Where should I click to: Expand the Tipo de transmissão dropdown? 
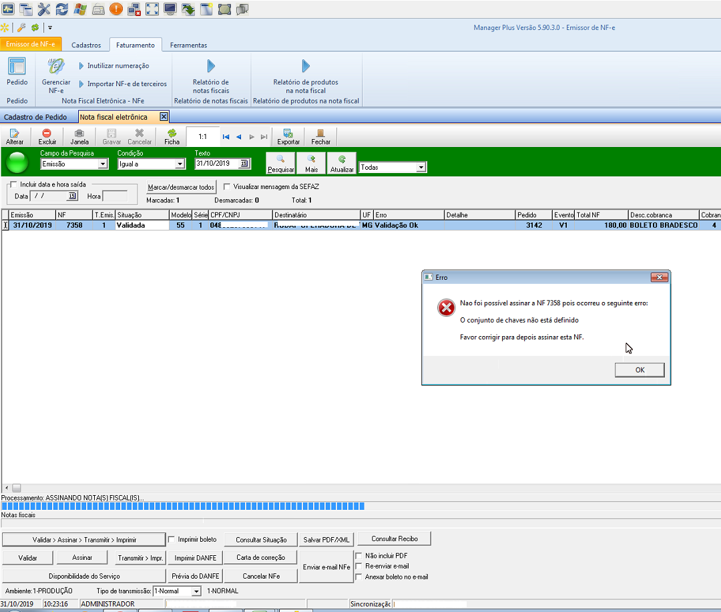tap(196, 591)
